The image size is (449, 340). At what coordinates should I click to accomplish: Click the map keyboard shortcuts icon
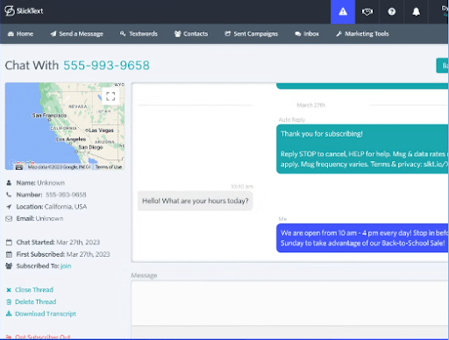point(19,167)
